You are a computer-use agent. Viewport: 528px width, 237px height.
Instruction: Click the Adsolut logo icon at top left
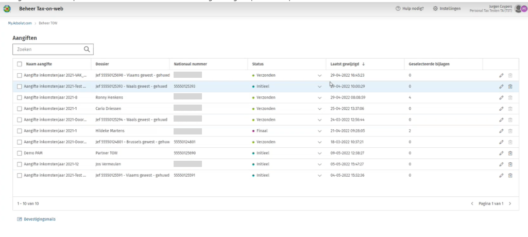click(7, 9)
